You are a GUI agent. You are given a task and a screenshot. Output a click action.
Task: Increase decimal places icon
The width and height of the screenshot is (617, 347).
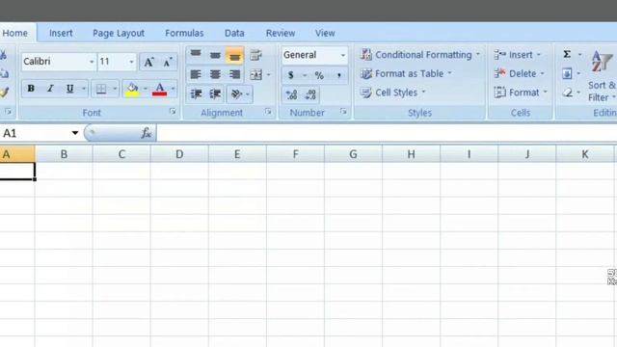click(291, 94)
